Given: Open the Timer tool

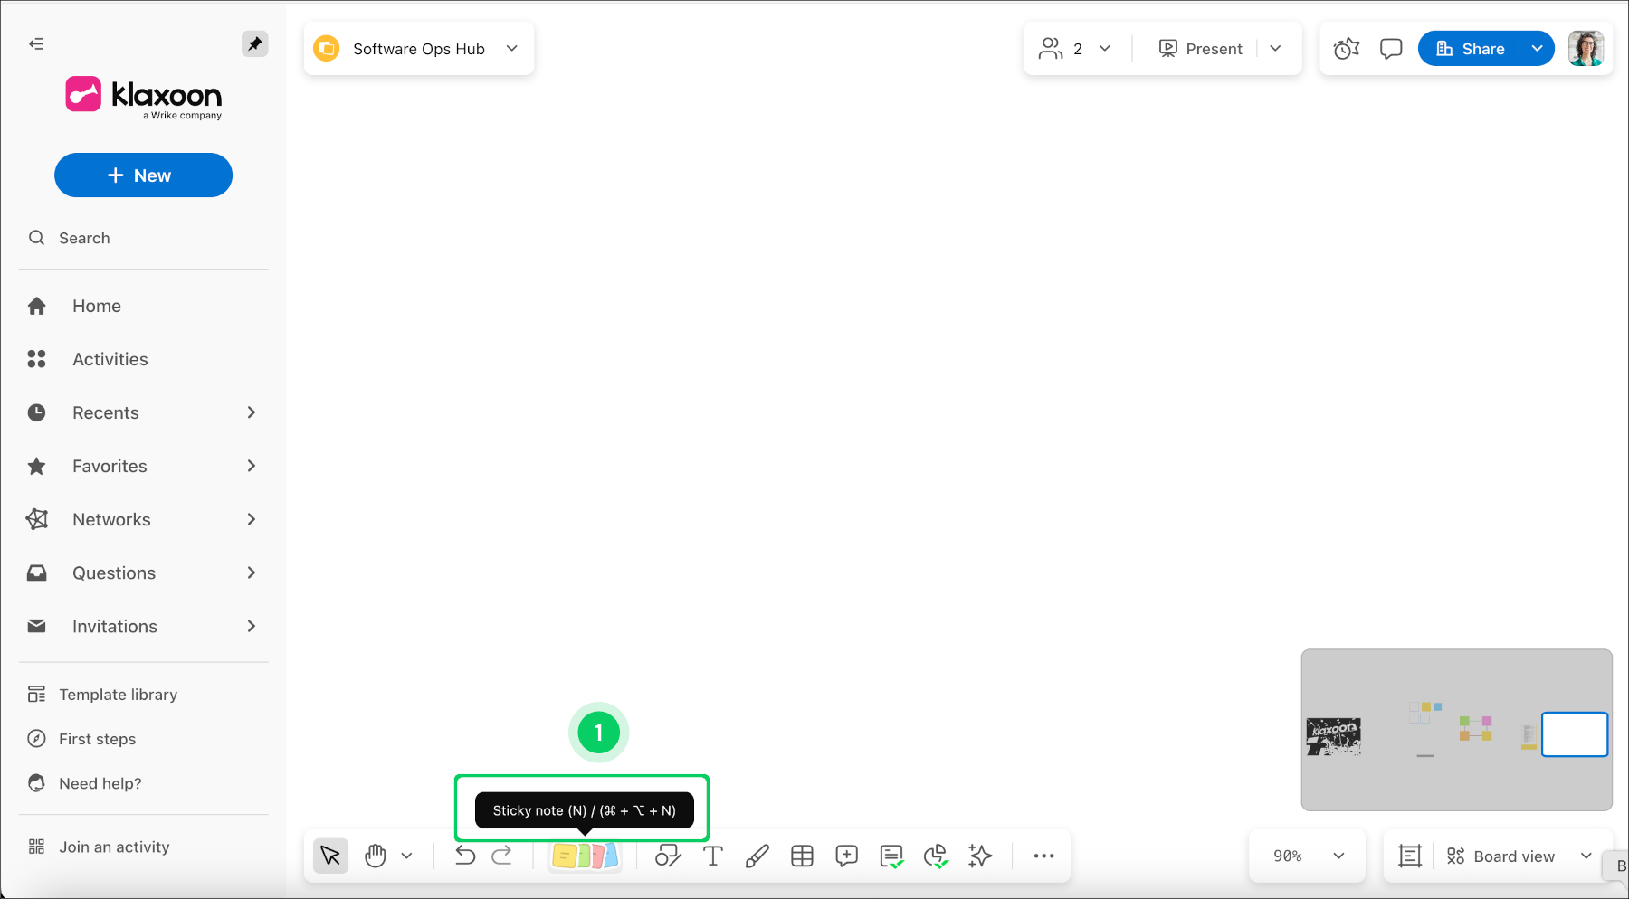Looking at the screenshot, I should tap(1346, 48).
